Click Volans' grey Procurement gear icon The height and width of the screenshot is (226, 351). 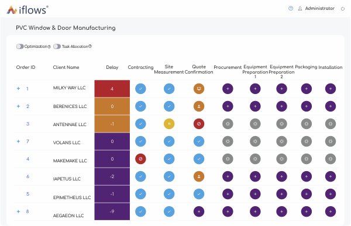click(228, 141)
